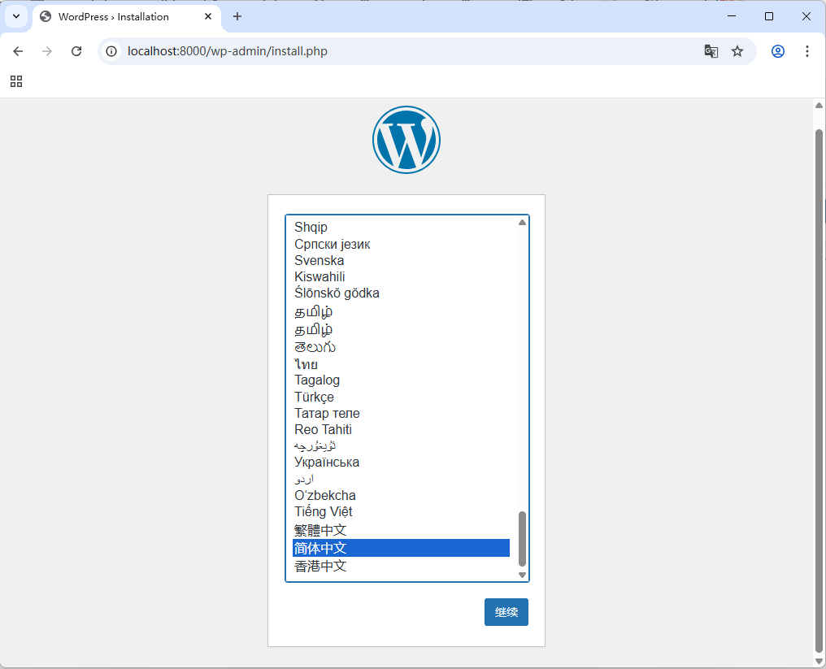Open the Chrome profile avatar
Screen dimensions: 826x669
[x=777, y=51]
